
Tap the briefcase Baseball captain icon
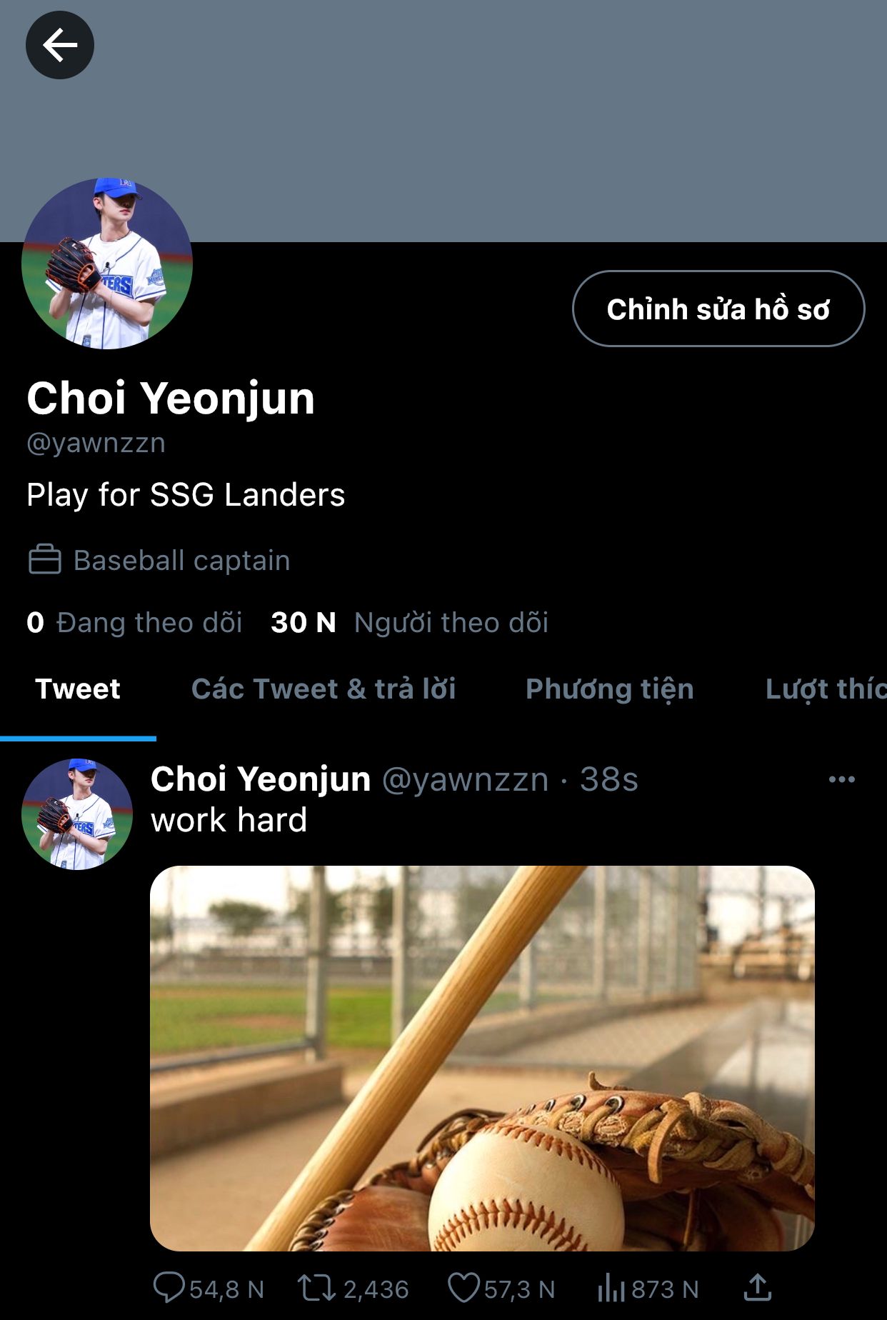point(44,559)
